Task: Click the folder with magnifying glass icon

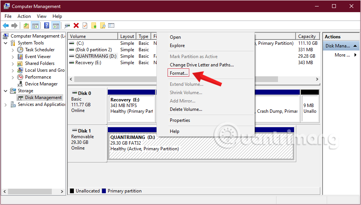Action: click(103, 25)
